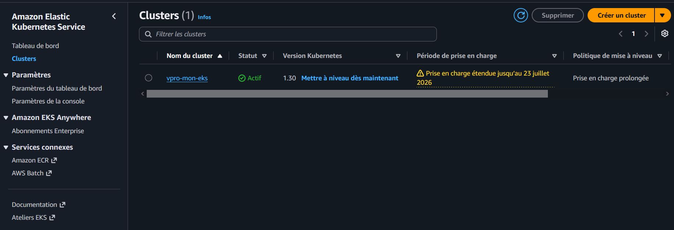
Task: Open the Créer un cluster dropdown arrow
Action: [662, 15]
